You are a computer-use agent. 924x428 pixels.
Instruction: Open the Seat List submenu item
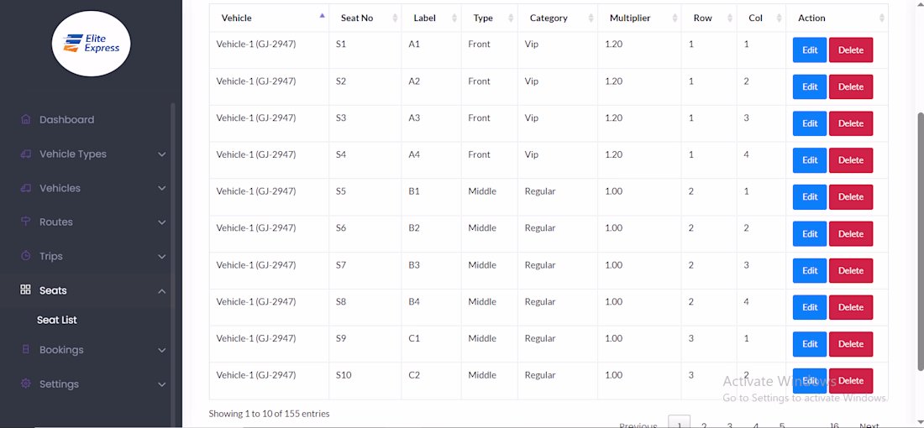[57, 320]
